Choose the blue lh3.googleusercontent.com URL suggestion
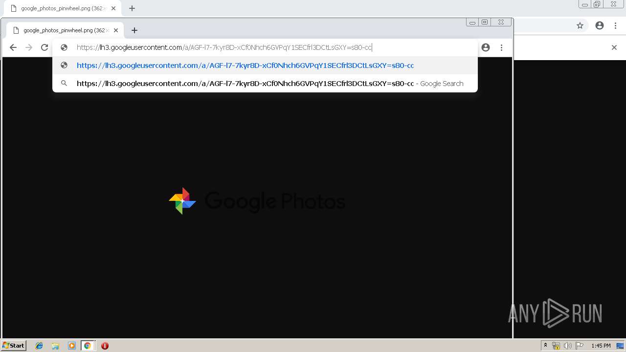This screenshot has width=626, height=352. [265, 65]
